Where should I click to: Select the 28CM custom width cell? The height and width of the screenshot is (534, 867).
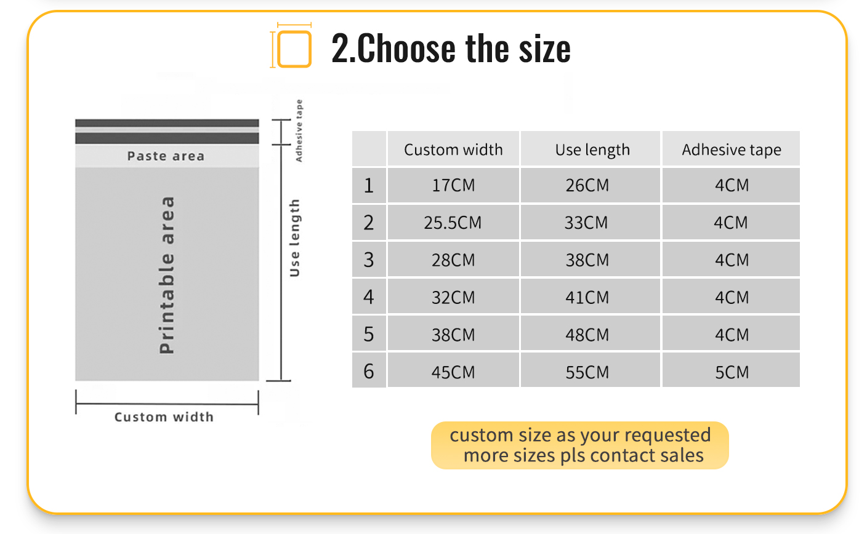(x=453, y=260)
